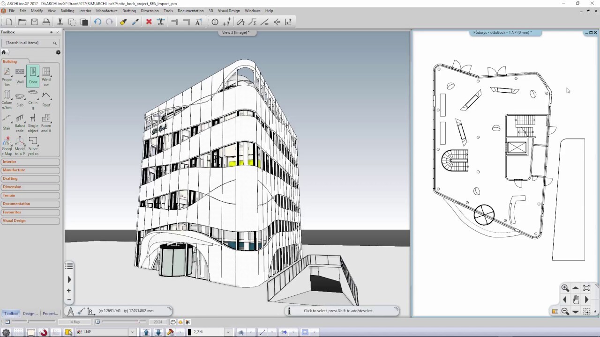Zoom in on the floor plan view
This screenshot has width=600, height=337.
pyautogui.click(x=565, y=288)
